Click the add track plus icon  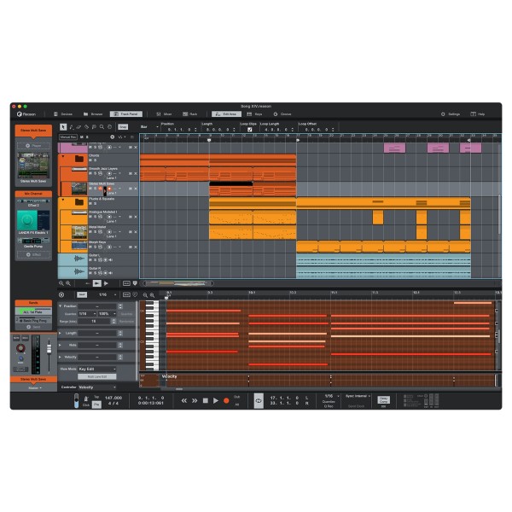coord(113,137)
